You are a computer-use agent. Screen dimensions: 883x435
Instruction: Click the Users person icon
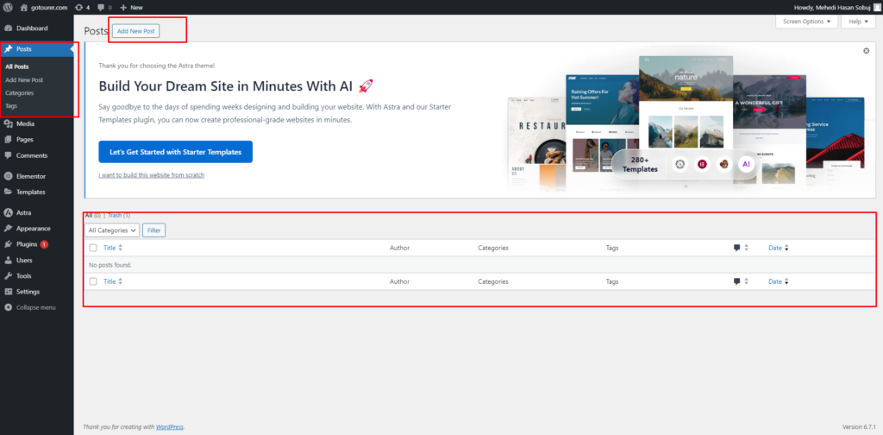tap(8, 261)
